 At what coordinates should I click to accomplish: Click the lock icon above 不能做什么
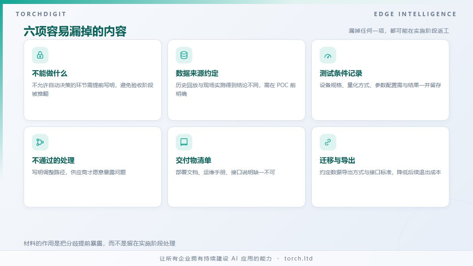coord(40,55)
